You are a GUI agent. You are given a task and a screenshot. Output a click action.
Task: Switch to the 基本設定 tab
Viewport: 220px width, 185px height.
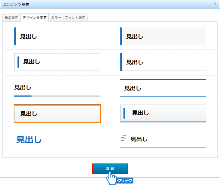click(x=12, y=17)
